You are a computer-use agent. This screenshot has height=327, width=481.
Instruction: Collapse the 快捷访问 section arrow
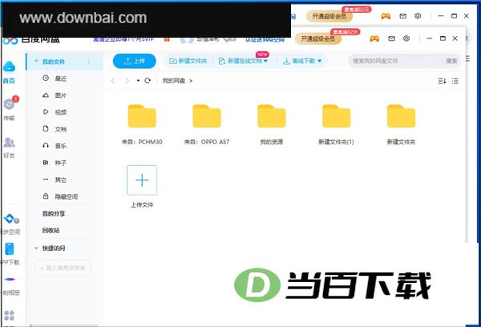click(36, 248)
